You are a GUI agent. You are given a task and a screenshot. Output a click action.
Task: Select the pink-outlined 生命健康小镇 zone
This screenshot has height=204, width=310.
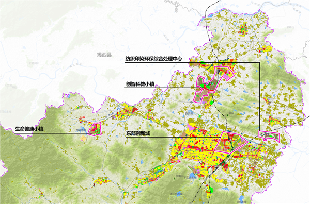(x=95, y=129)
